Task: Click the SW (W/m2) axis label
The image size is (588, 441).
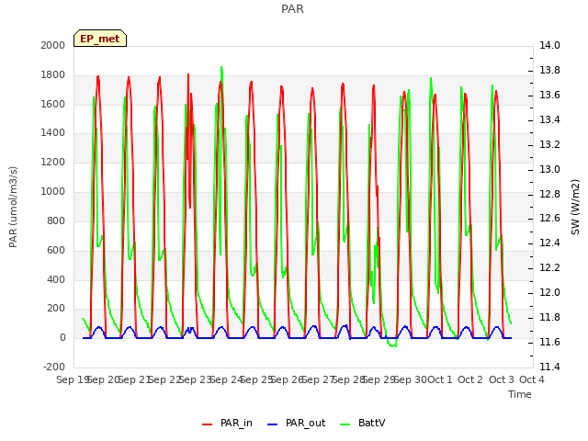Action: click(575, 207)
